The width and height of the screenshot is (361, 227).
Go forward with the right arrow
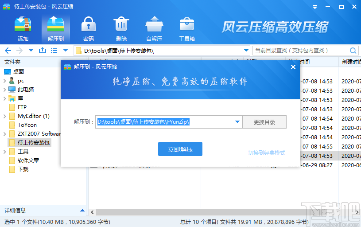coord(19,50)
